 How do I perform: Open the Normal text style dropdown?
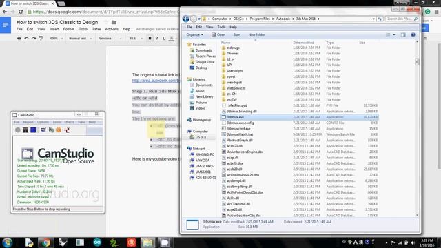[x=80, y=39]
